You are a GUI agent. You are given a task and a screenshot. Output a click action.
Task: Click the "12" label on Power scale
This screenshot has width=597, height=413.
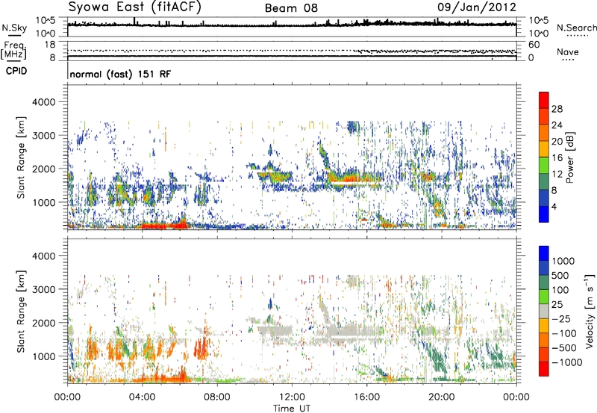[557, 174]
